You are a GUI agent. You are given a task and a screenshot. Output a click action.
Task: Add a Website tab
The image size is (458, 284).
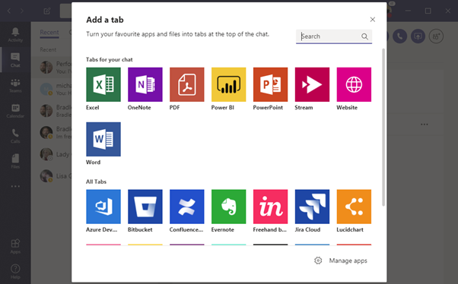coord(354,84)
